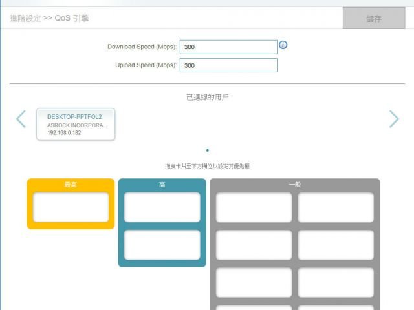
Task: Click the bottom slot in 高 box
Action: (162, 245)
